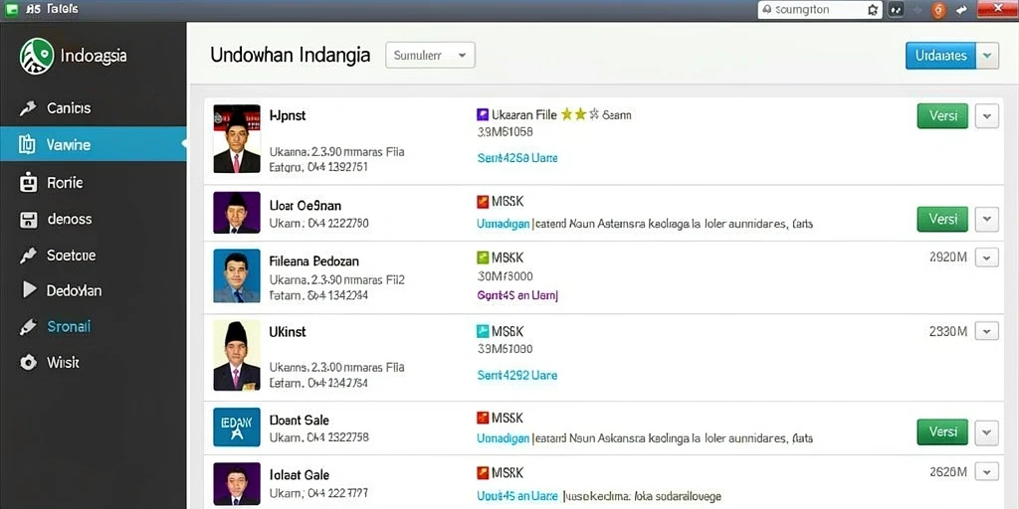Expand the dropdown arrow on Hpnst row
1019x509 pixels.
click(x=986, y=116)
